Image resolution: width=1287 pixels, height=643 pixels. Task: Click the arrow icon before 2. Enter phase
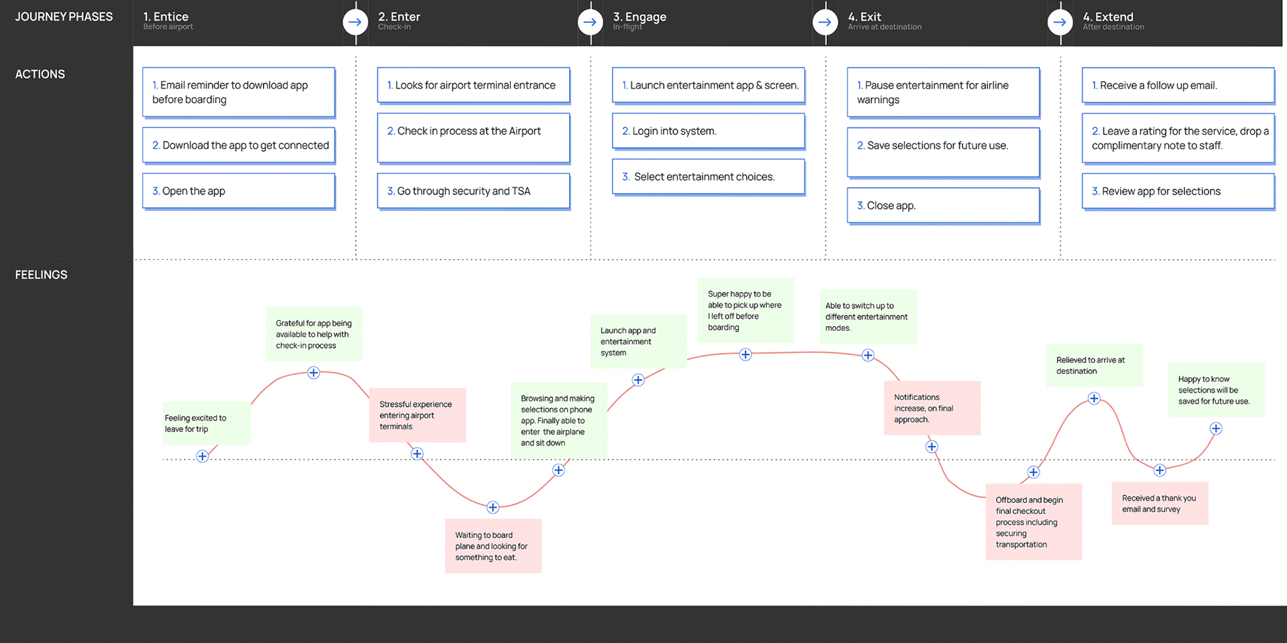(355, 22)
